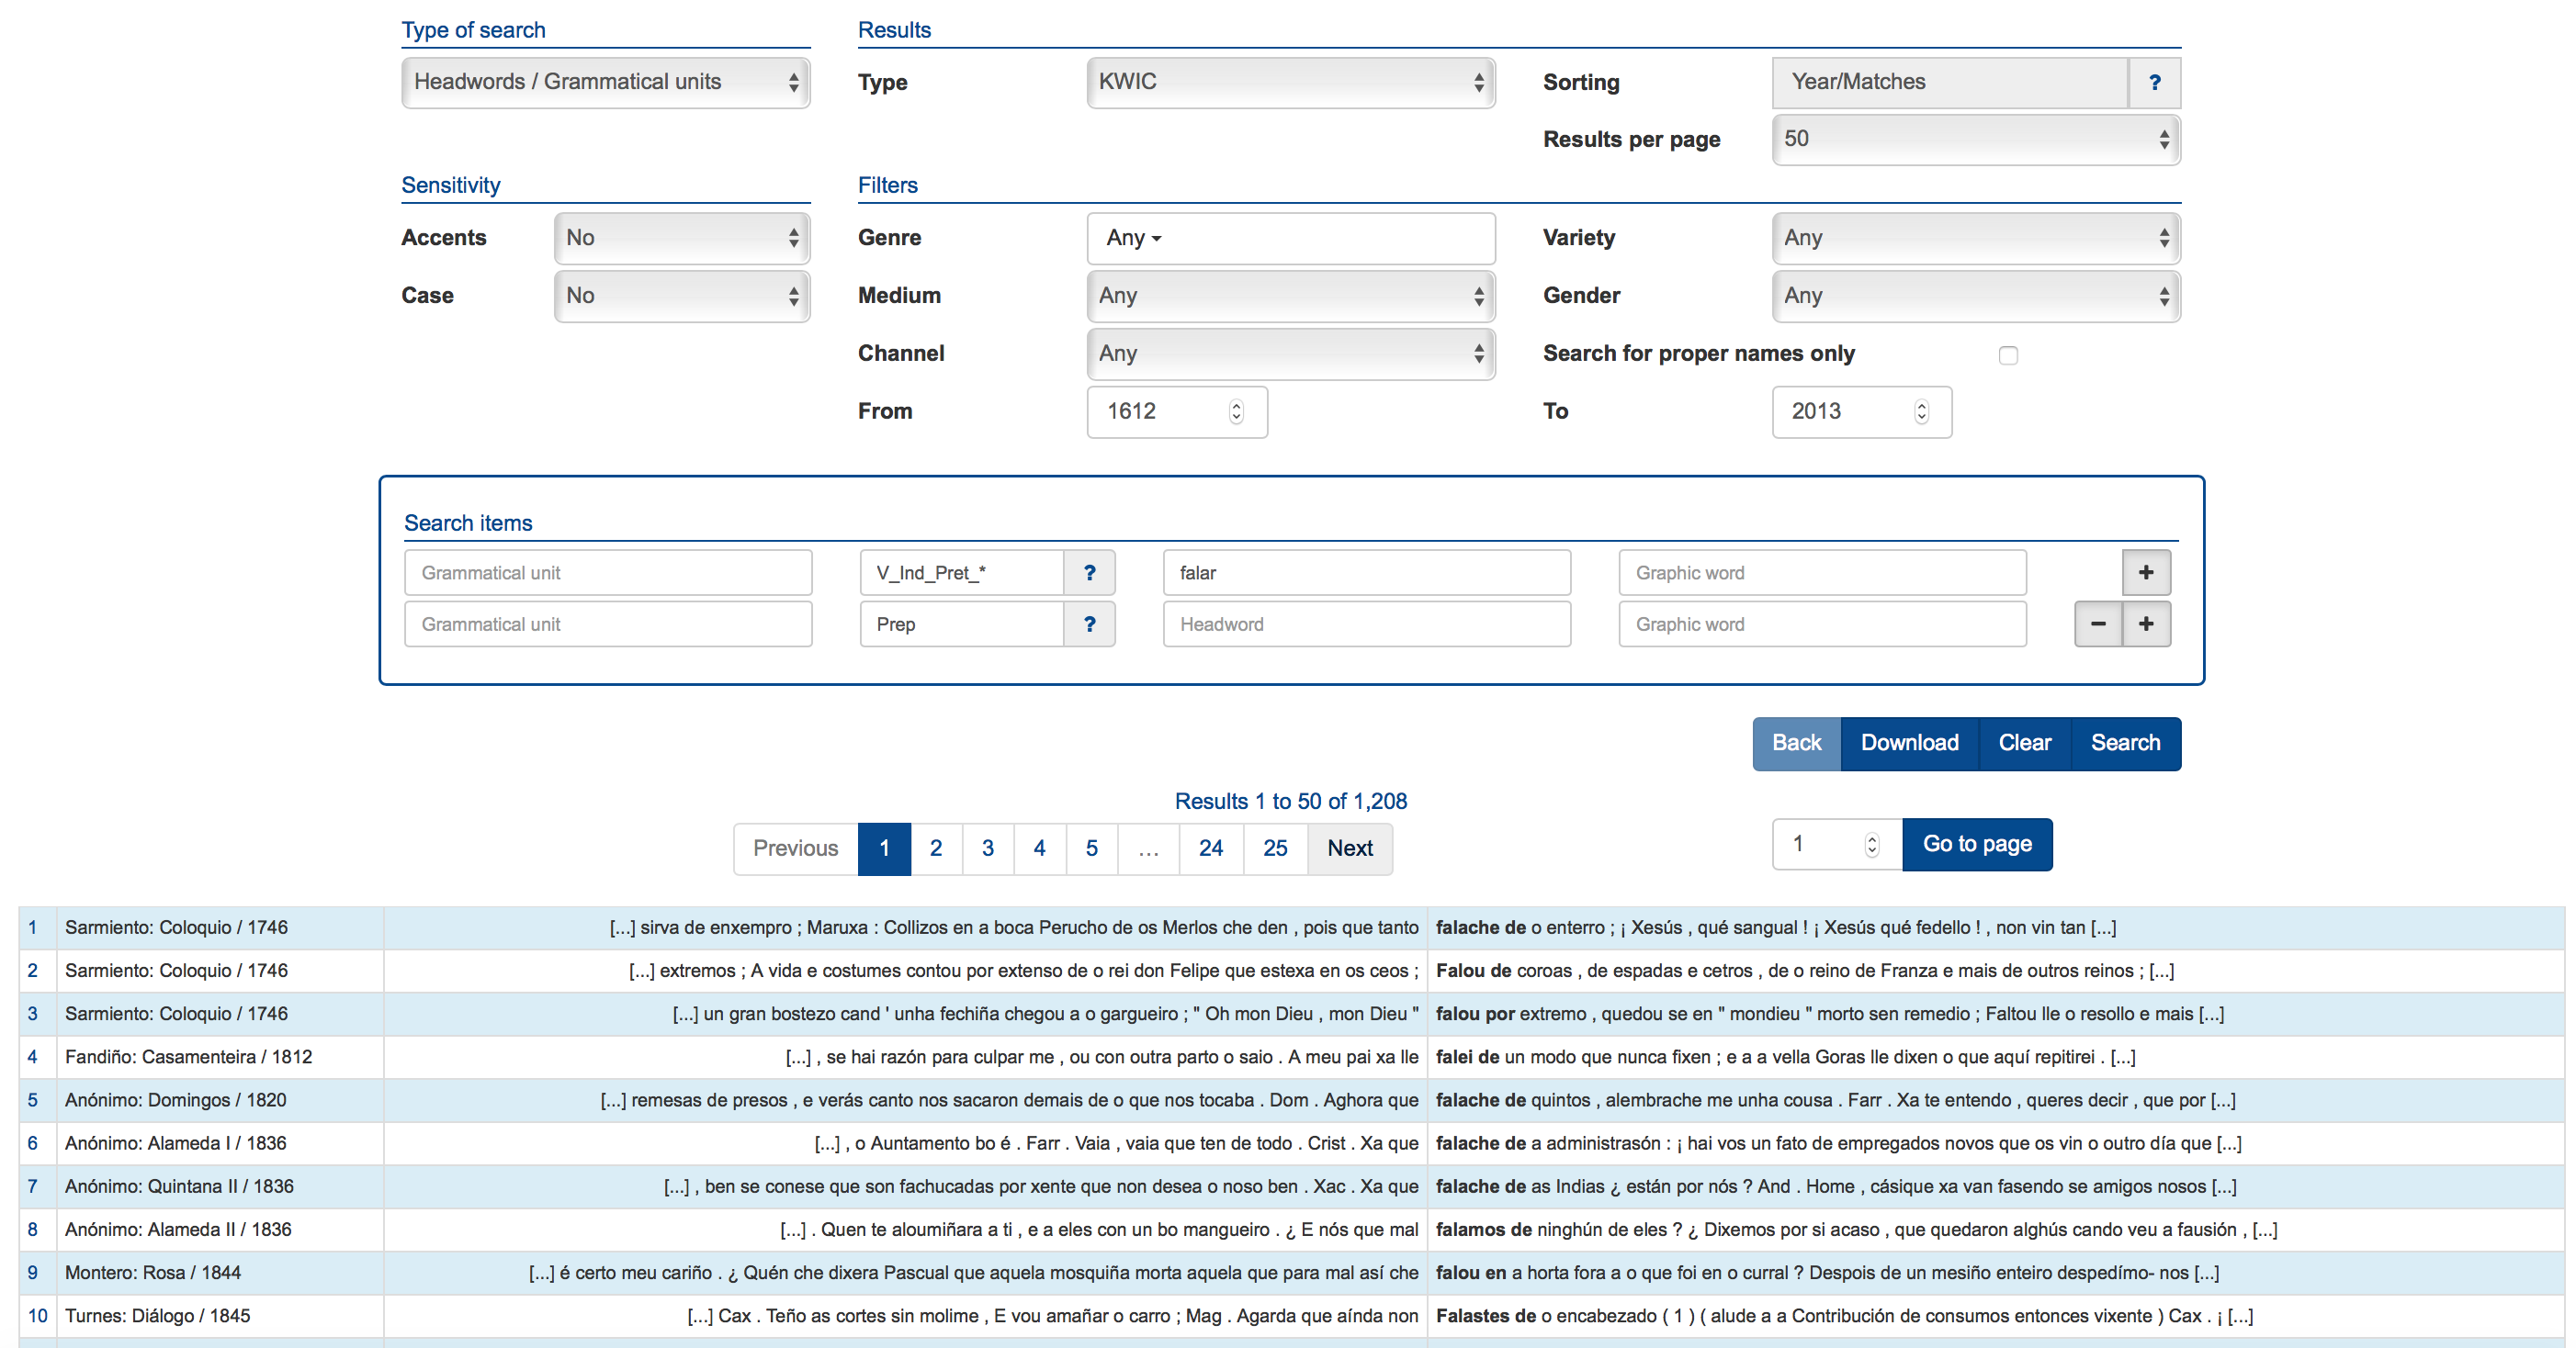Click the Back navigation icon
This screenshot has width=2576, height=1348.
coord(1794,742)
